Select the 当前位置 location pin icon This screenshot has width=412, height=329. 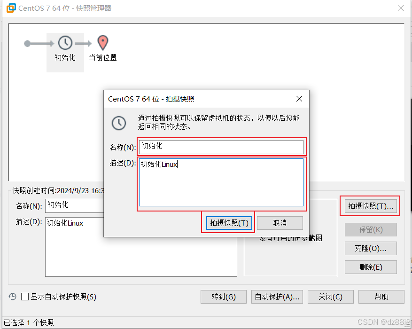tap(103, 43)
